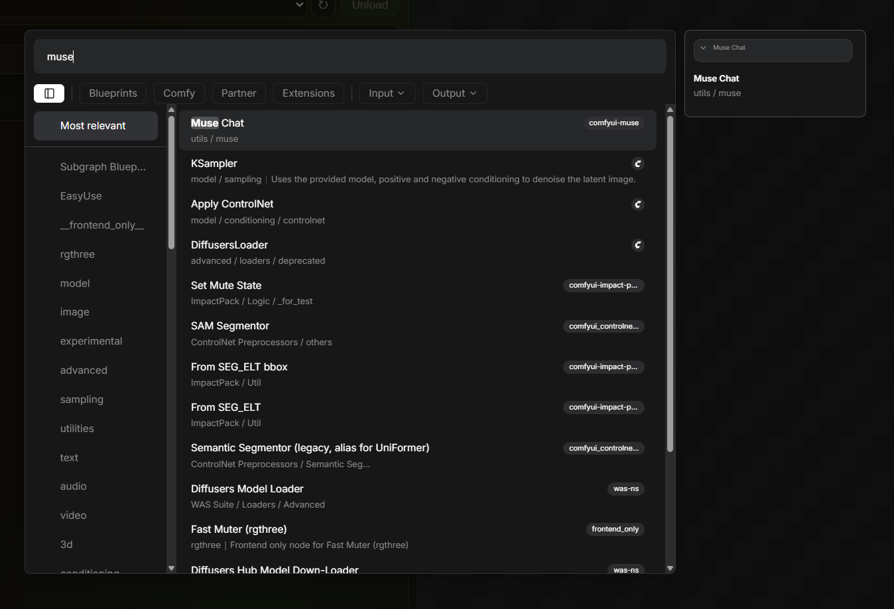Choose the Semantic Segmentor legacy result

tap(418, 455)
